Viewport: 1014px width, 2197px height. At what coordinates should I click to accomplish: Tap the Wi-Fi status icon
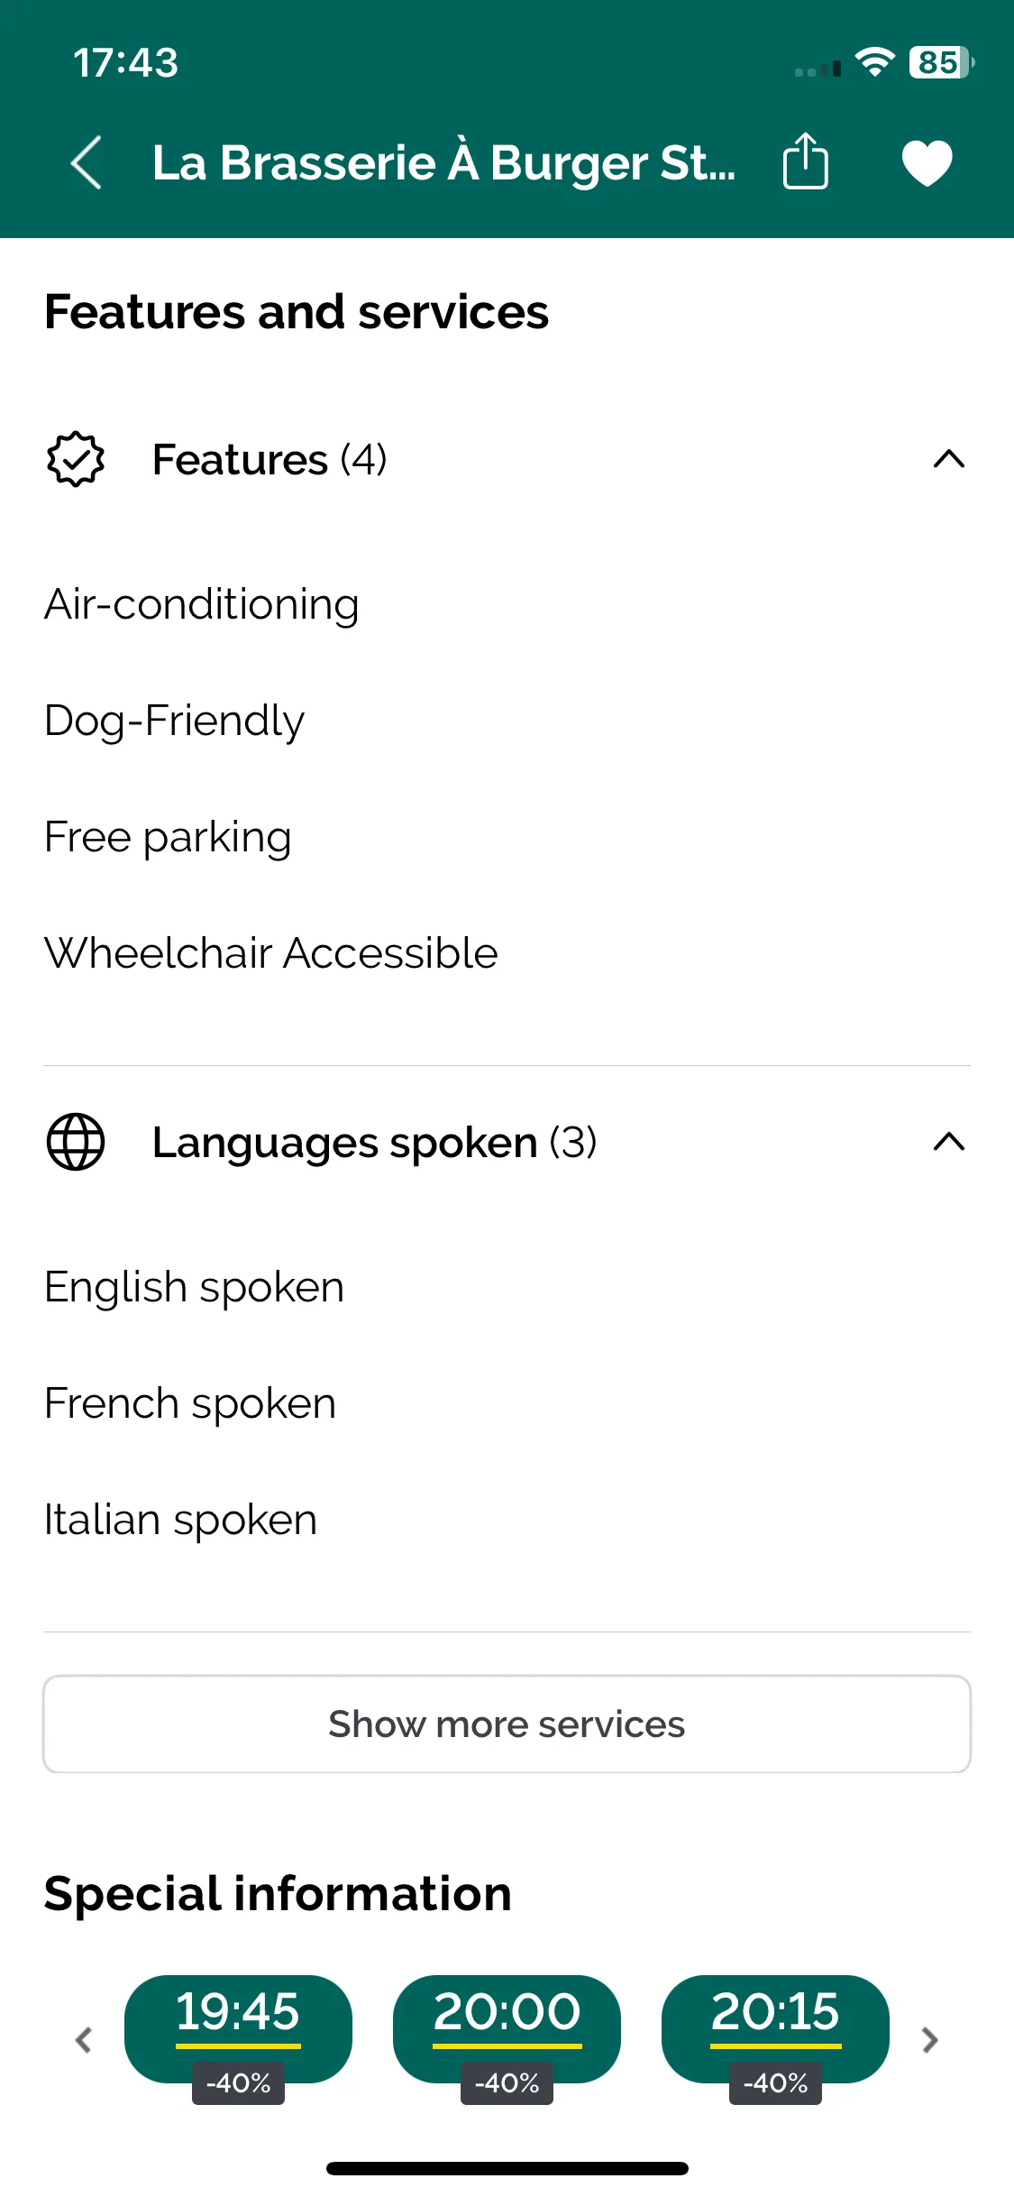click(x=874, y=62)
